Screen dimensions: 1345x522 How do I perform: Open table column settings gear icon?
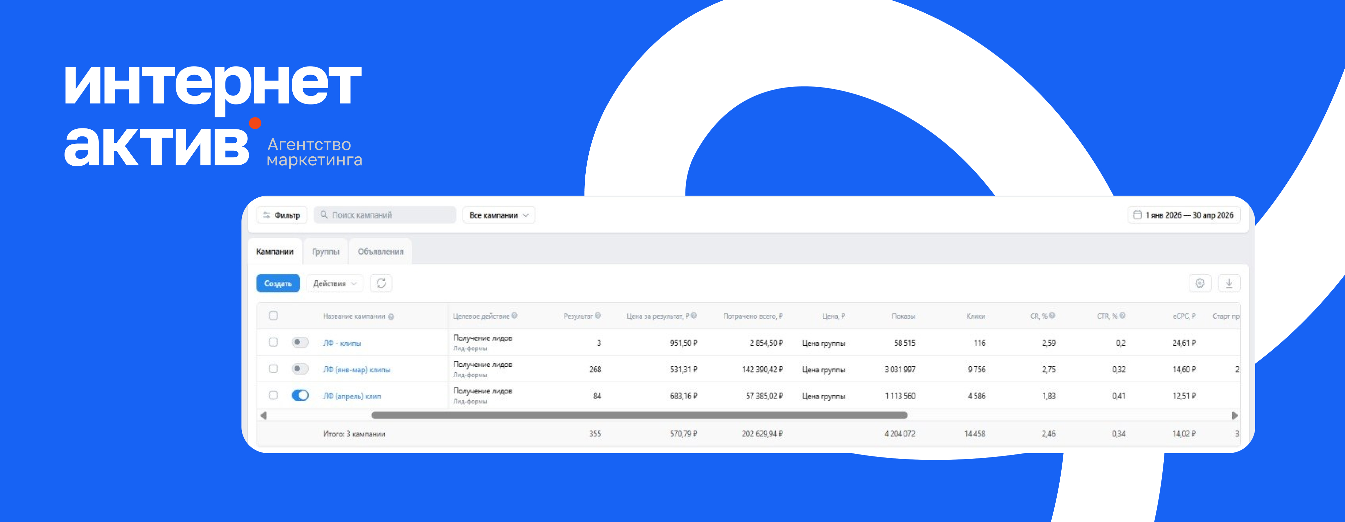pyautogui.click(x=1200, y=283)
